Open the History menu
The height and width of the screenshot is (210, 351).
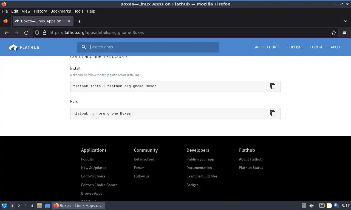pyautogui.click(x=40, y=11)
